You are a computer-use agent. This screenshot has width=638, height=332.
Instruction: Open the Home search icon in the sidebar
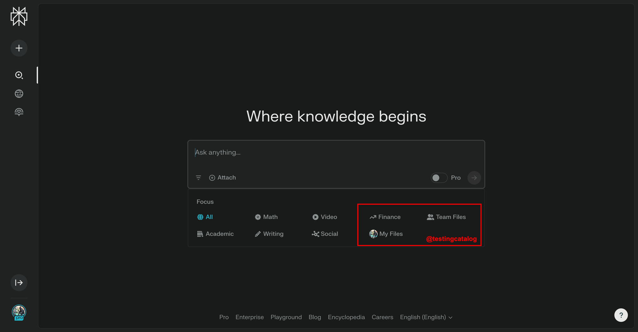coord(19,75)
